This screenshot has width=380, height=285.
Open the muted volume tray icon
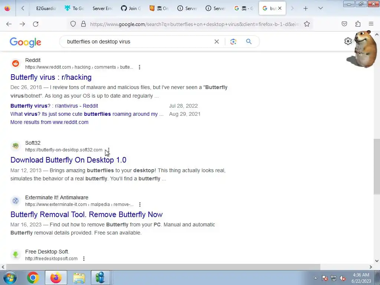[x=343, y=278]
